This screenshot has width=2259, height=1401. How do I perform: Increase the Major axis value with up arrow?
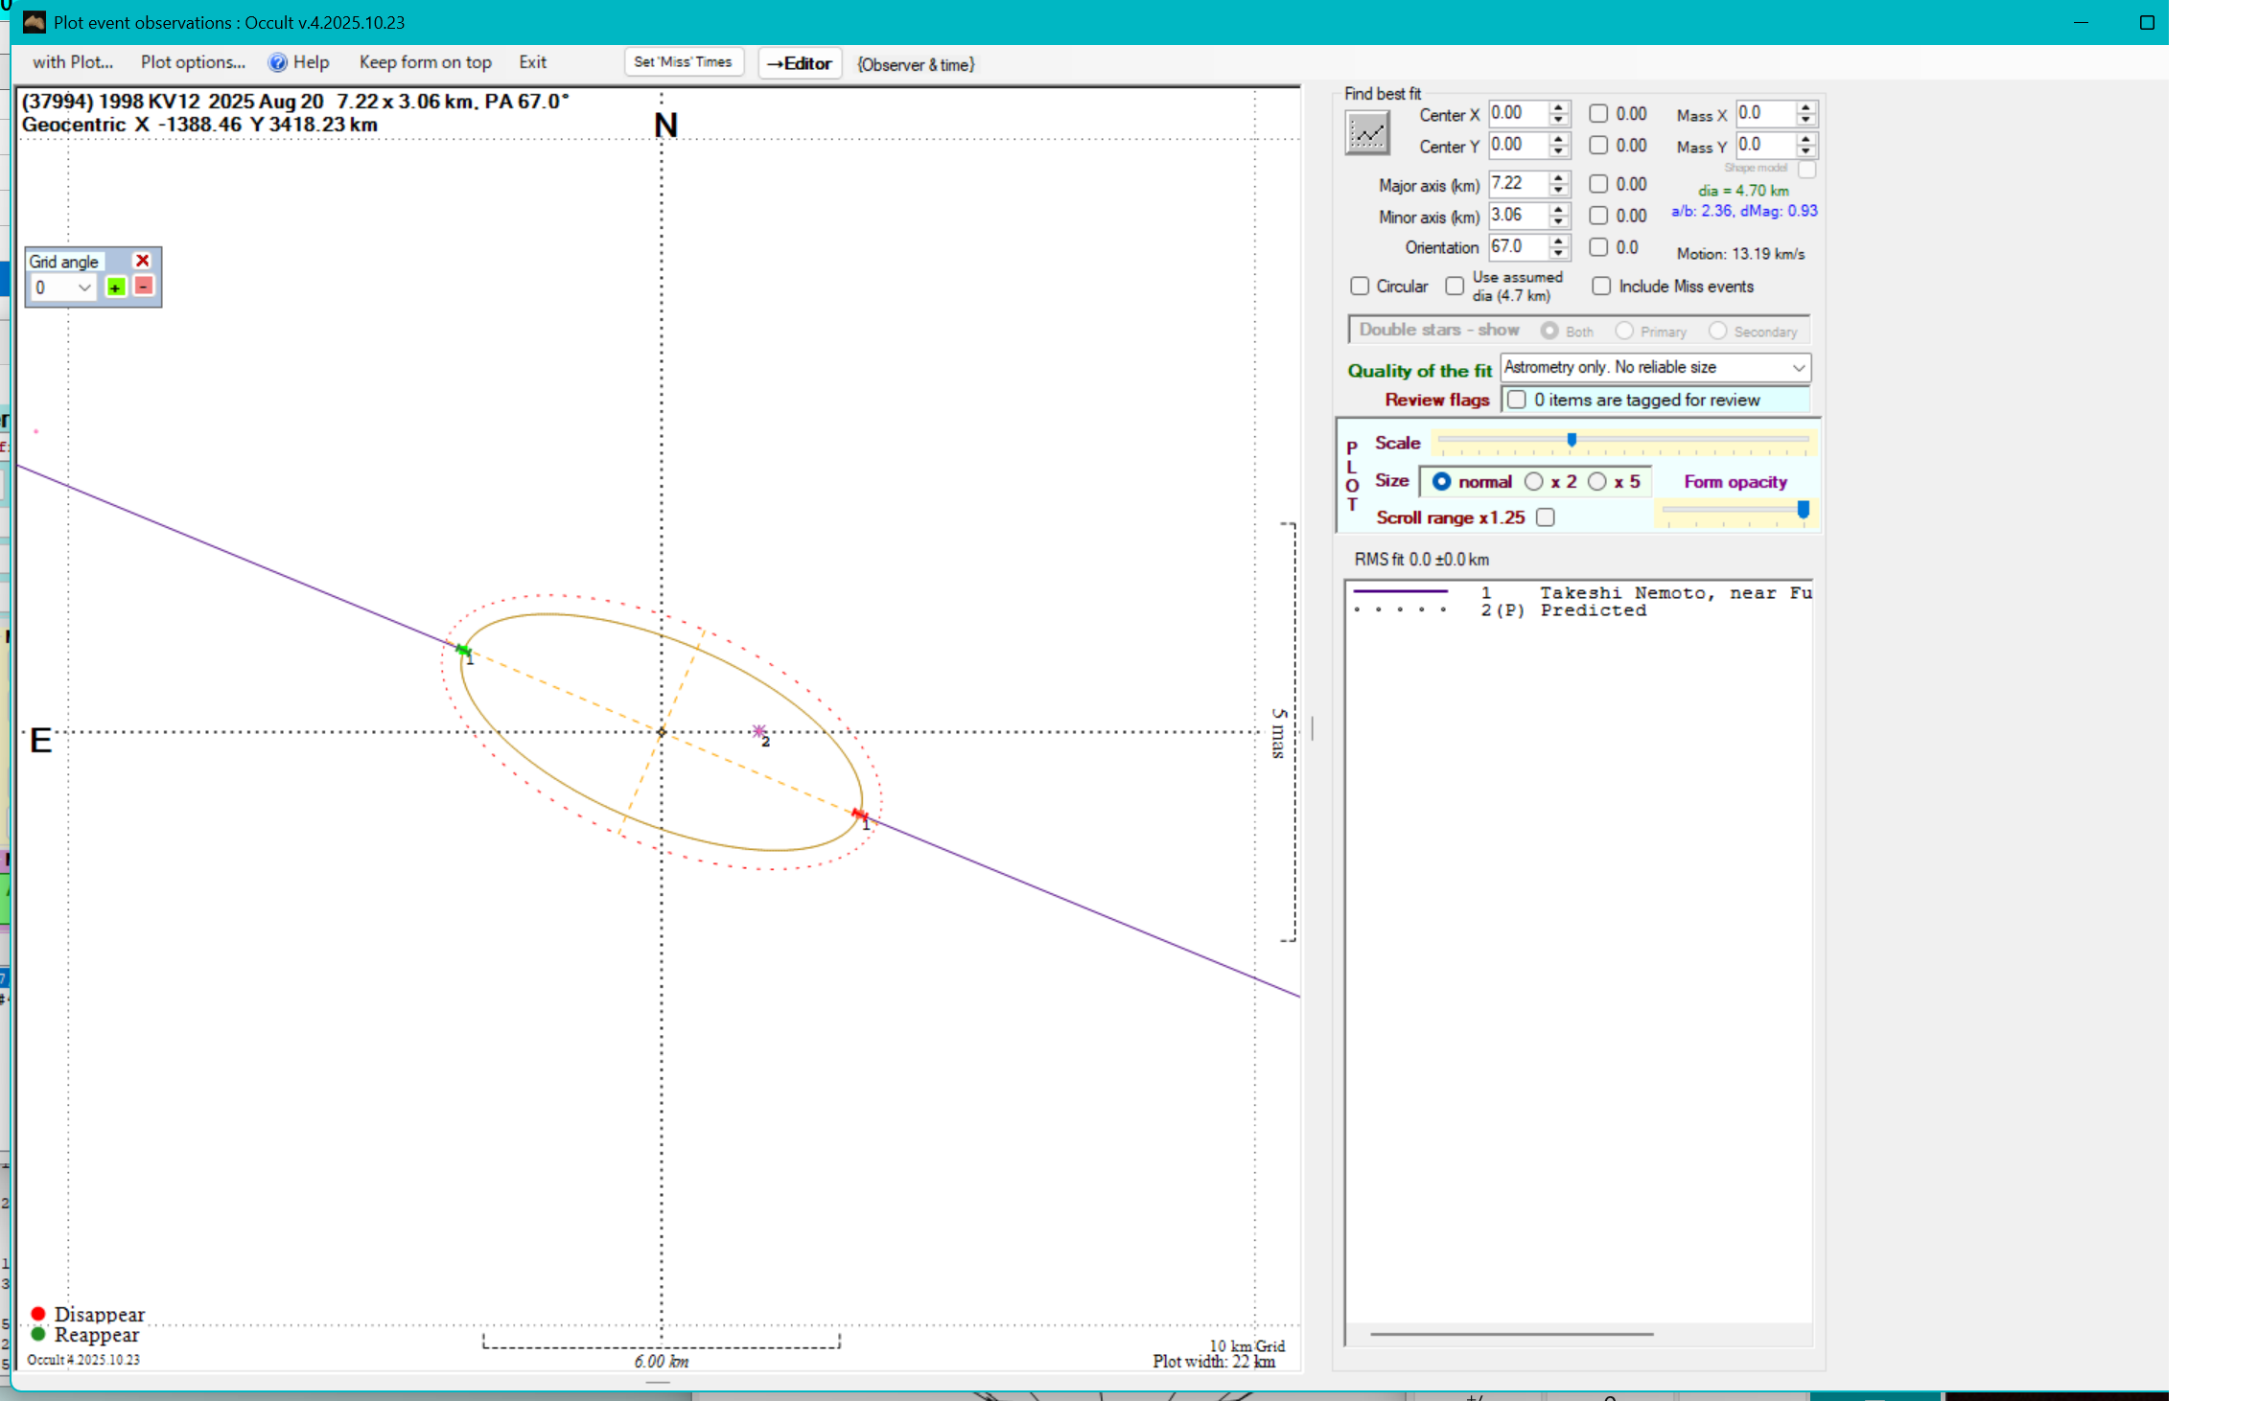coord(1559,177)
